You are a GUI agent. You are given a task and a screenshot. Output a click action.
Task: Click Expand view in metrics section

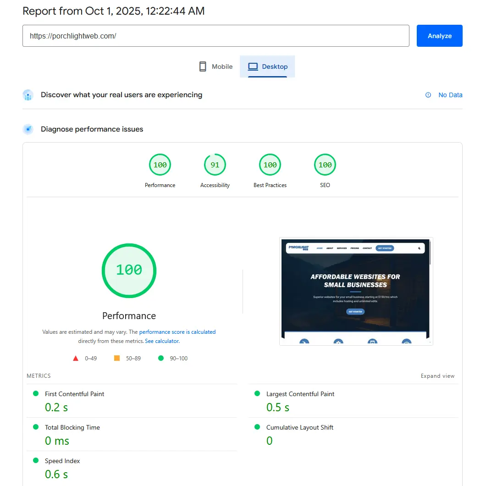click(x=437, y=376)
